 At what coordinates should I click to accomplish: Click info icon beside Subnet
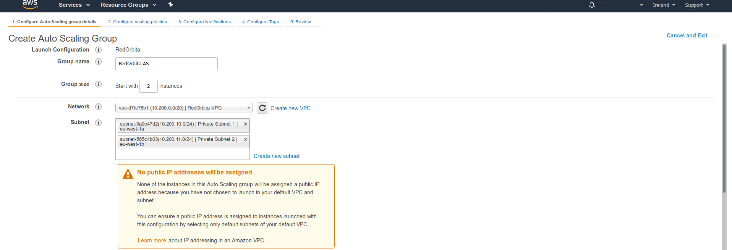[98, 123]
